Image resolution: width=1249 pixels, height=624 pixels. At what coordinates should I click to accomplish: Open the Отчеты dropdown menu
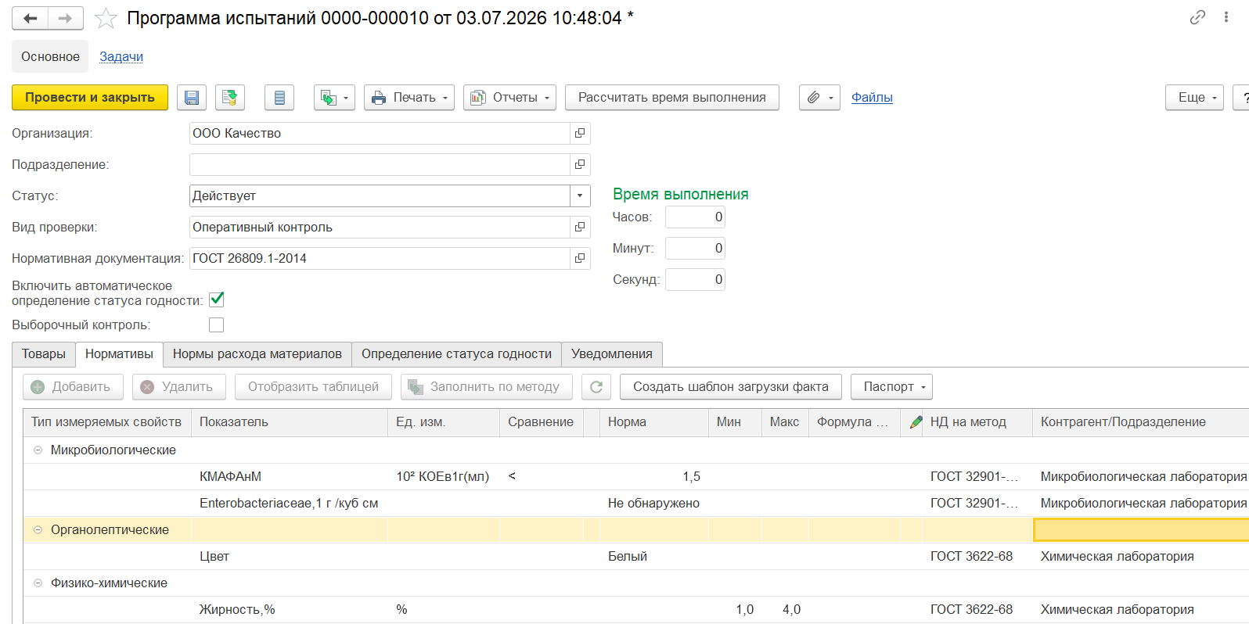click(x=509, y=98)
